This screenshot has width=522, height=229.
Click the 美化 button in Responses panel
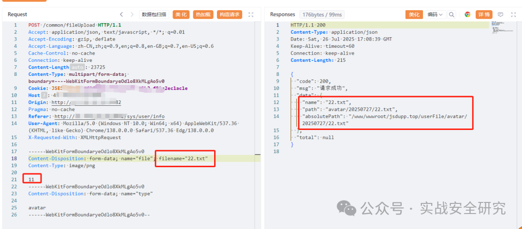(414, 14)
